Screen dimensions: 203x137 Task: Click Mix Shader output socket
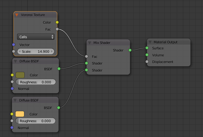130,50
